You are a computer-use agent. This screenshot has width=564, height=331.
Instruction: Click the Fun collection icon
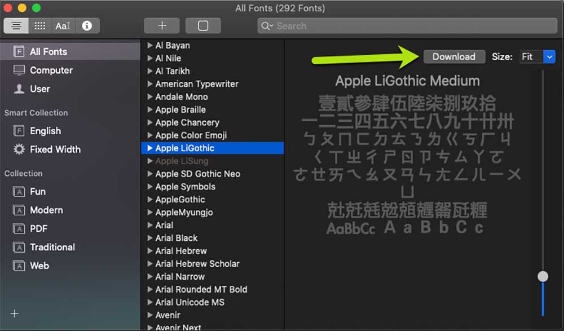coord(19,191)
